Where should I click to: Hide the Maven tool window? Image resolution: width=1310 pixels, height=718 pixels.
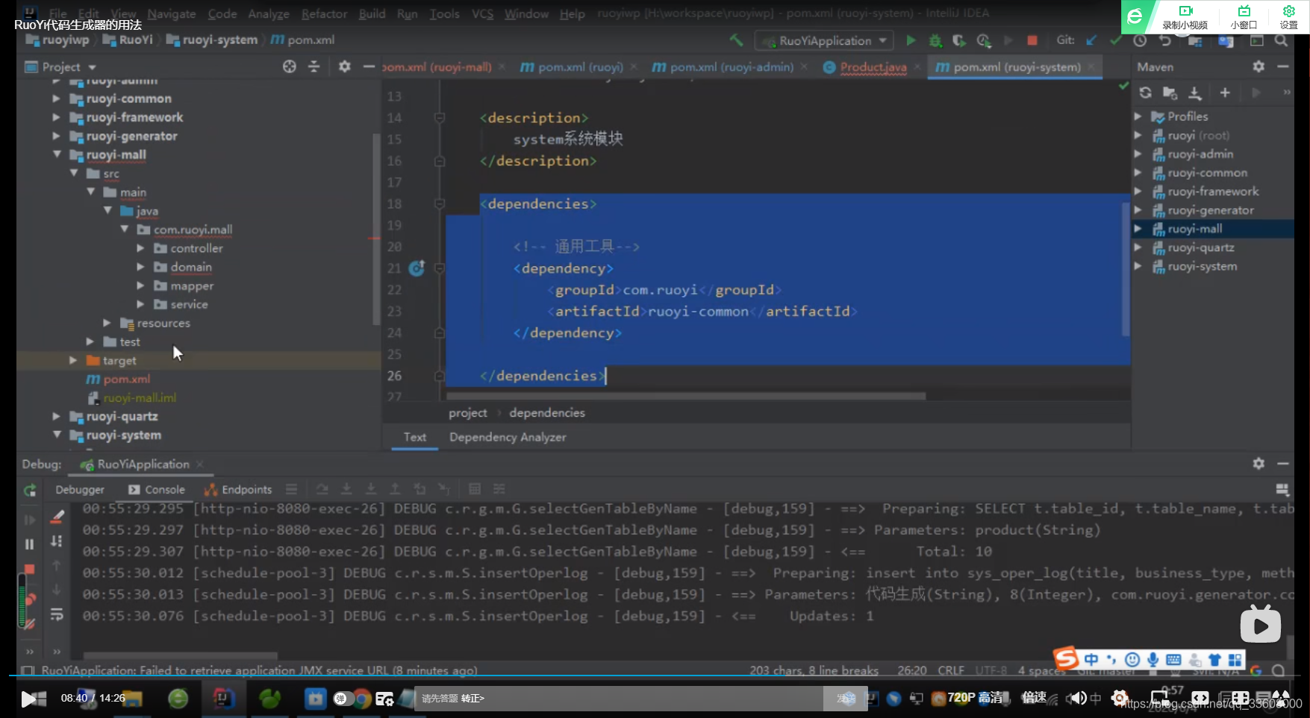[x=1283, y=66]
